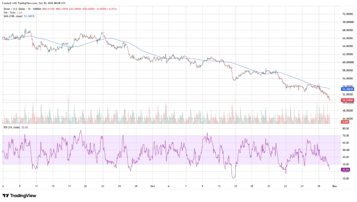Click the 70.00000 price axis label
The image size is (357, 202).
click(x=348, y=22)
